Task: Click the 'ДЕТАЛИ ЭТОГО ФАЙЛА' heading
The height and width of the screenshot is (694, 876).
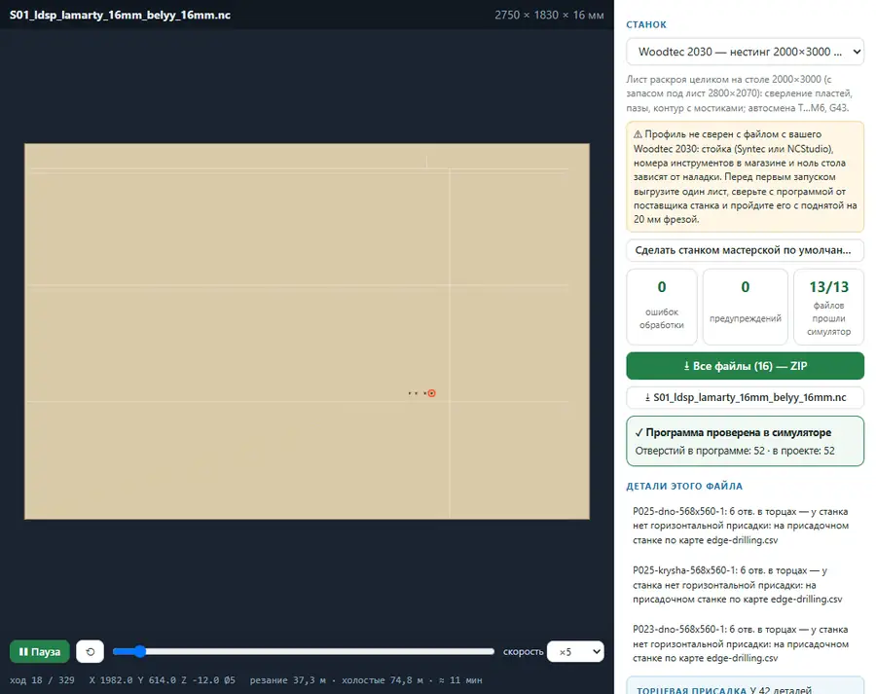Action: (684, 486)
